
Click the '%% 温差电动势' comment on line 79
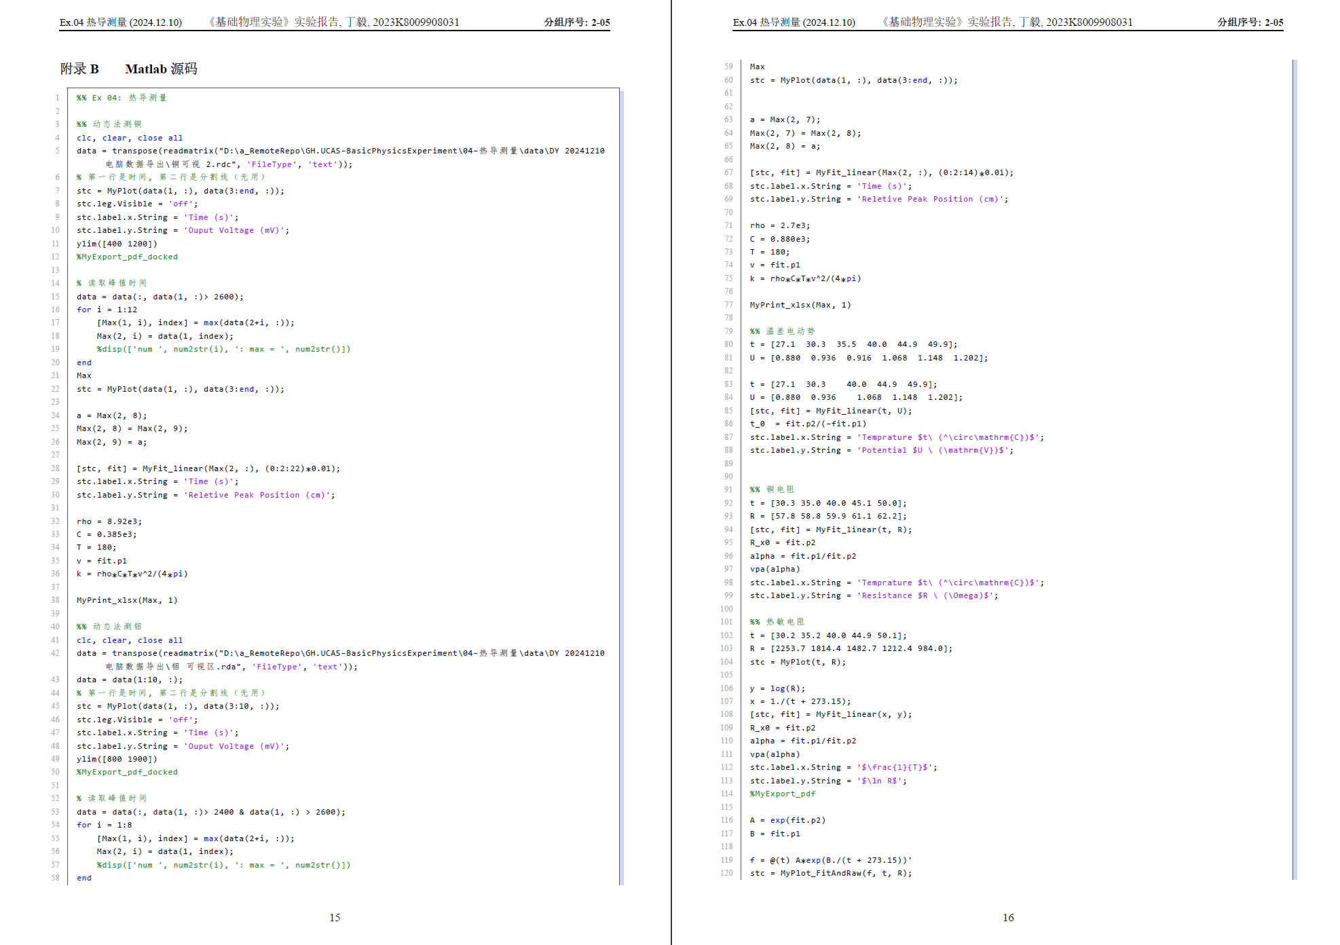pyautogui.click(x=782, y=331)
